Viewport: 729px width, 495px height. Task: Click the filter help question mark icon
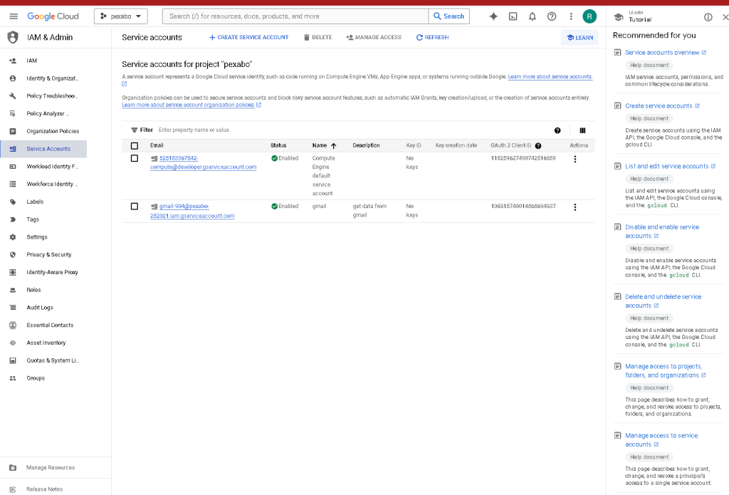tap(557, 131)
